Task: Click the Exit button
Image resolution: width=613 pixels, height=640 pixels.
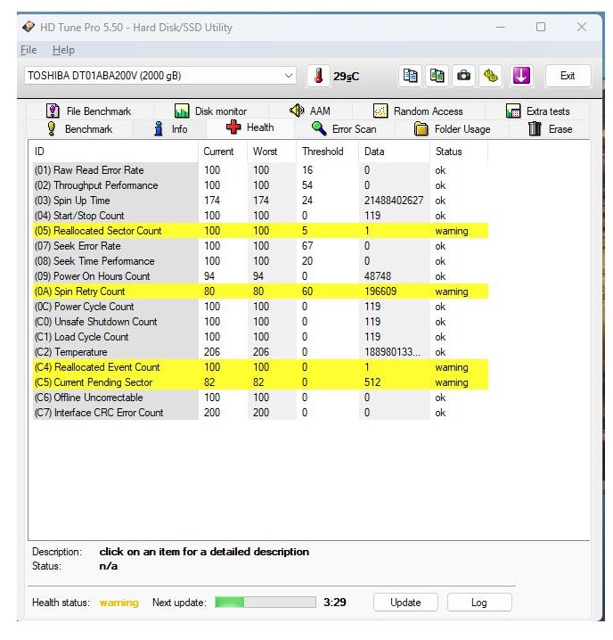Action: click(x=568, y=76)
